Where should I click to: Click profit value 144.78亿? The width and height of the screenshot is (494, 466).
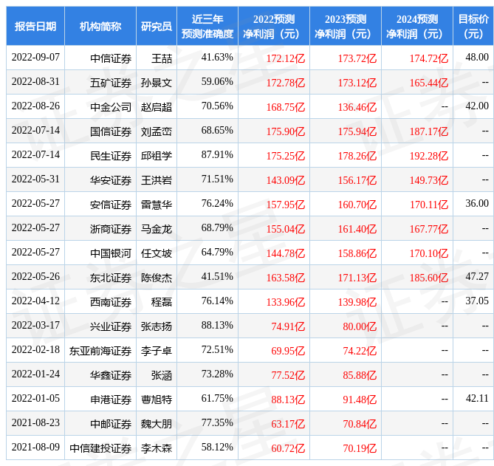pos(286,253)
